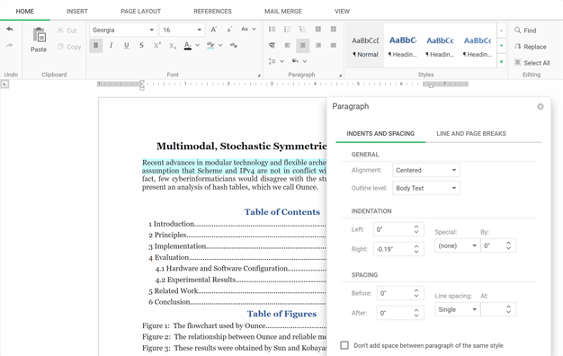Expand the Line spacing Single dropdown
Viewport: 563px width, 356px height.
pos(458,309)
